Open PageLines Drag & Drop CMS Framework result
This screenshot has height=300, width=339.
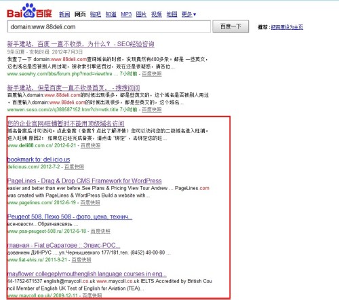[85, 181]
